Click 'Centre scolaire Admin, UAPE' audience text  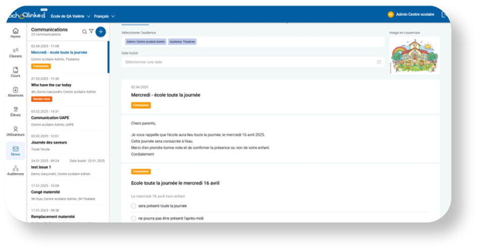[x=52, y=124]
